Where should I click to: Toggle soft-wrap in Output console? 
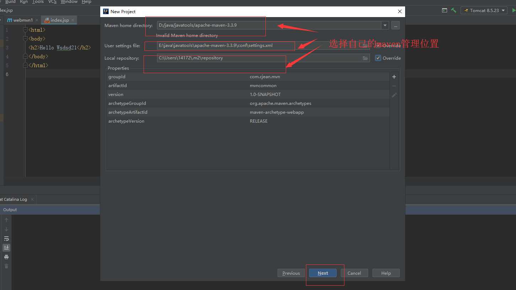click(6, 238)
